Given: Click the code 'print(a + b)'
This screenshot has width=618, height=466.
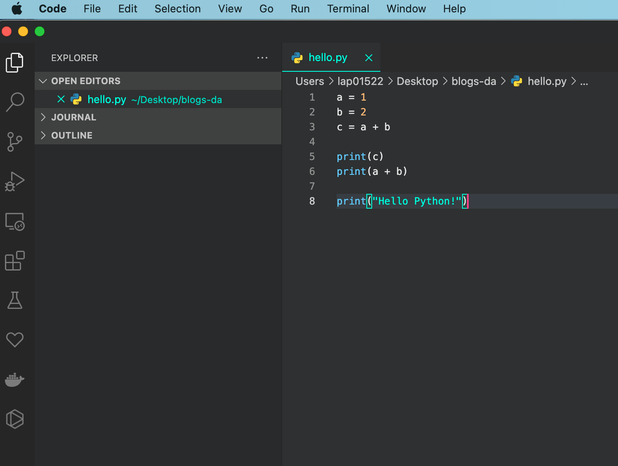Looking at the screenshot, I should tap(372, 172).
